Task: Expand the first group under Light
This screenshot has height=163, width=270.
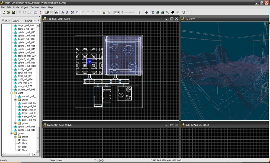Action: point(15,100)
